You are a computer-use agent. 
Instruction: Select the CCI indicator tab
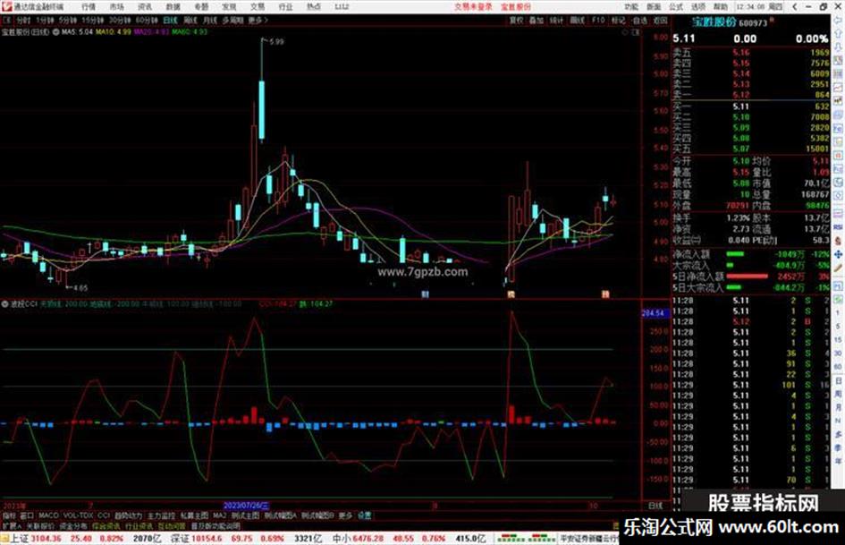tap(104, 515)
